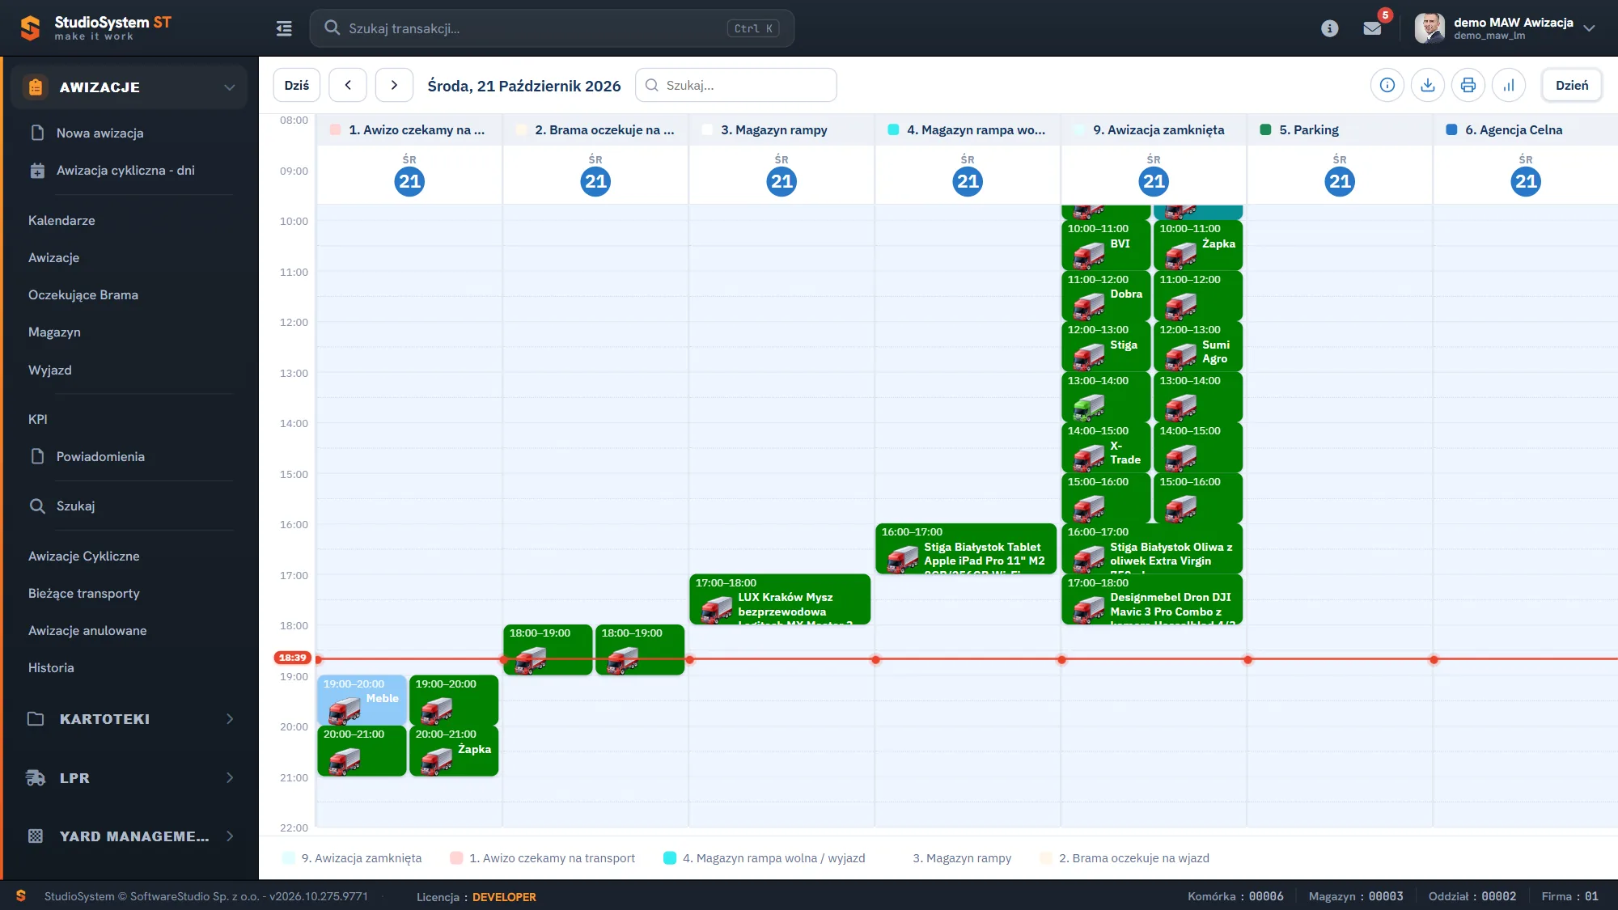Image resolution: width=1618 pixels, height=910 pixels.
Task: Toggle the sidebar collapse menu icon
Action: click(x=284, y=28)
